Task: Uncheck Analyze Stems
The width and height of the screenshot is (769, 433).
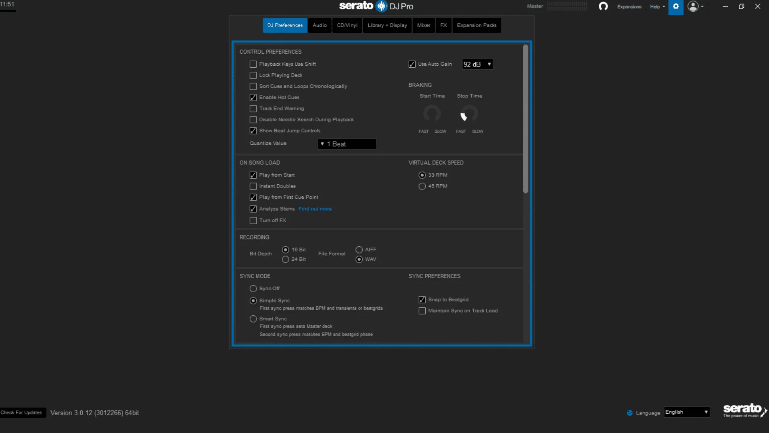Action: (x=253, y=209)
